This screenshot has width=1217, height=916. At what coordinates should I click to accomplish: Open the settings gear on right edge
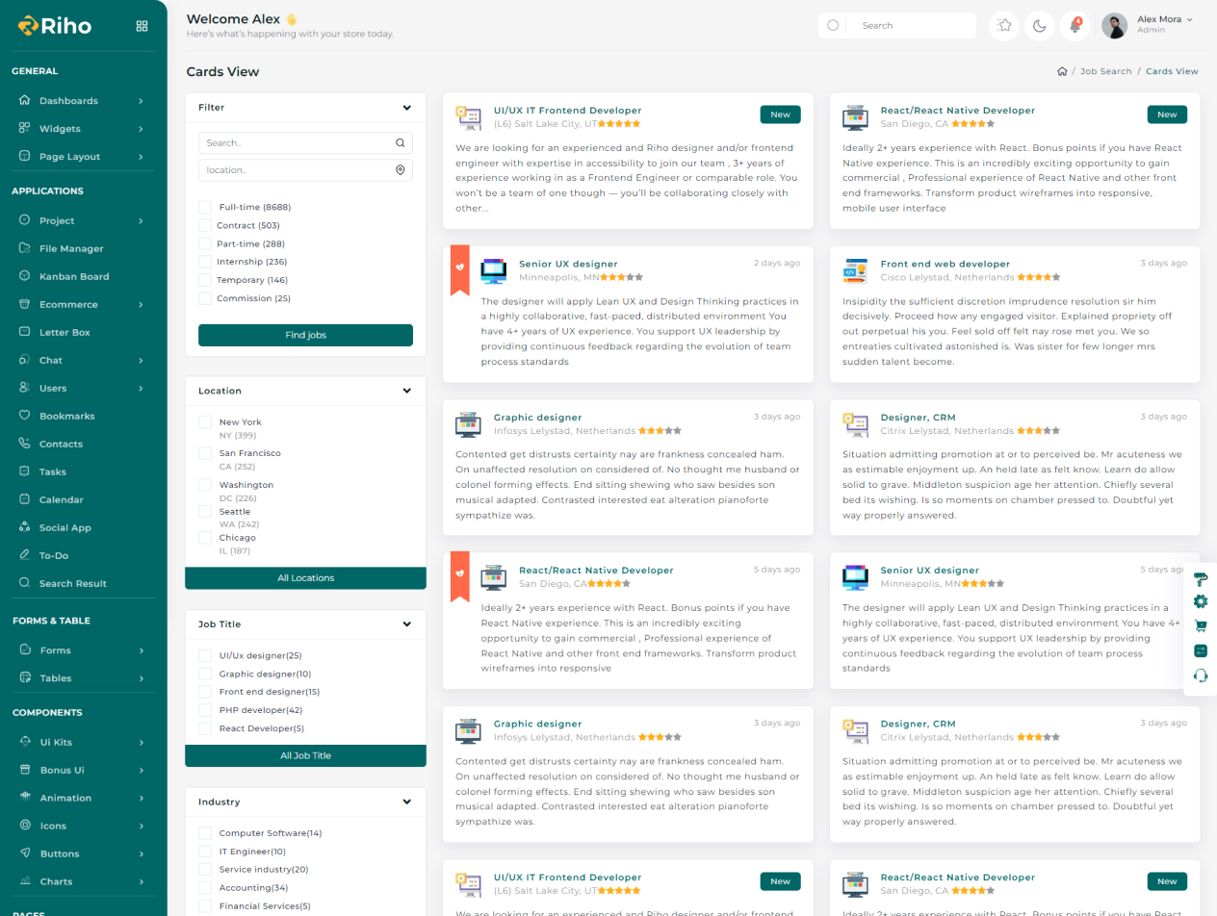tap(1200, 601)
